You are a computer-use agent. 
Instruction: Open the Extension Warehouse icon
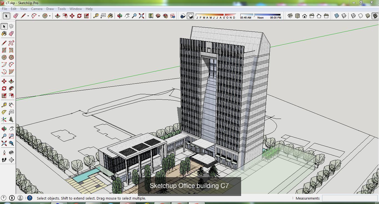tap(165, 16)
